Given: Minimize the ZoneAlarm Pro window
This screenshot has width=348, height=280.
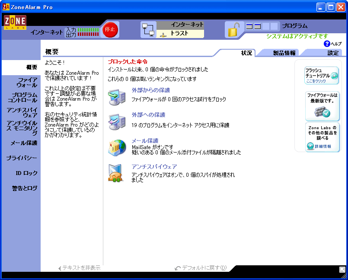Looking at the screenshot, I should [x=320, y=7].
